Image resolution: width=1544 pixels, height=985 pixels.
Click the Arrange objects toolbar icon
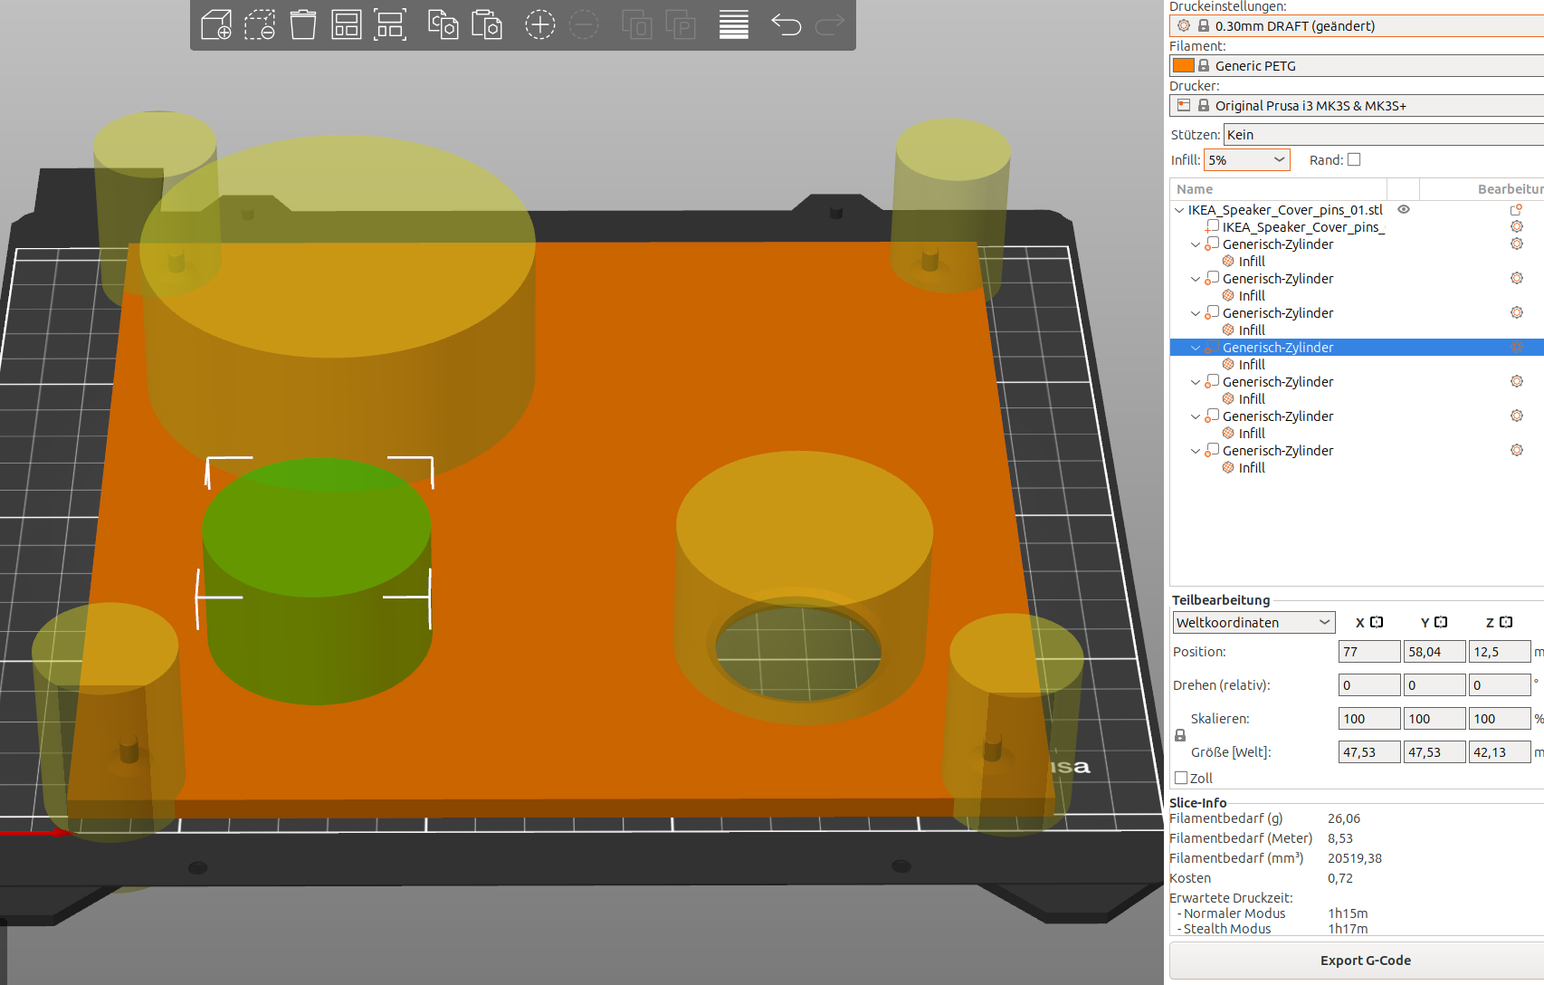[x=347, y=24]
